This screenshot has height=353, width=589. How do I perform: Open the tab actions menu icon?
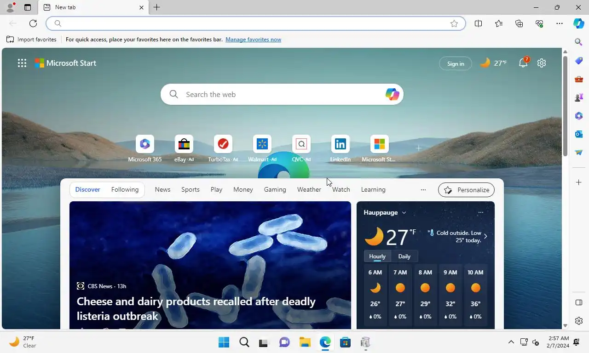(28, 7)
